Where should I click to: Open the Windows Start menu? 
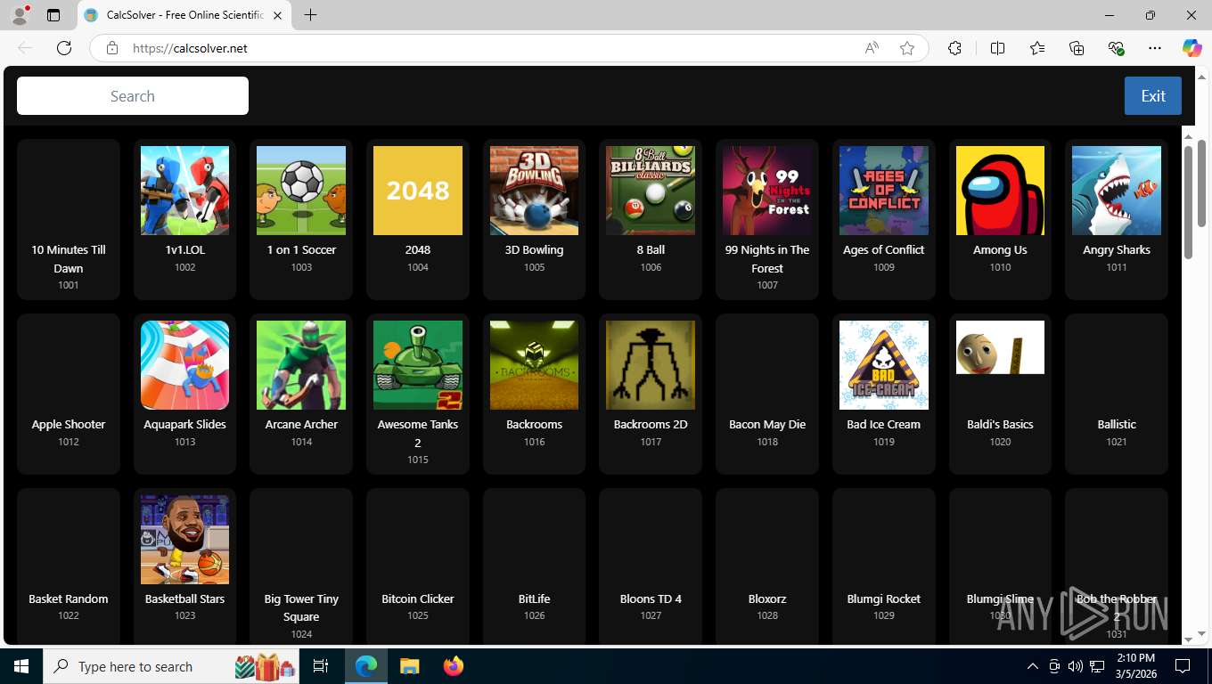21,666
